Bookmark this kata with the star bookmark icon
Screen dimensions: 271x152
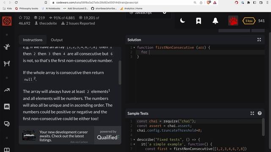coord(199,21)
